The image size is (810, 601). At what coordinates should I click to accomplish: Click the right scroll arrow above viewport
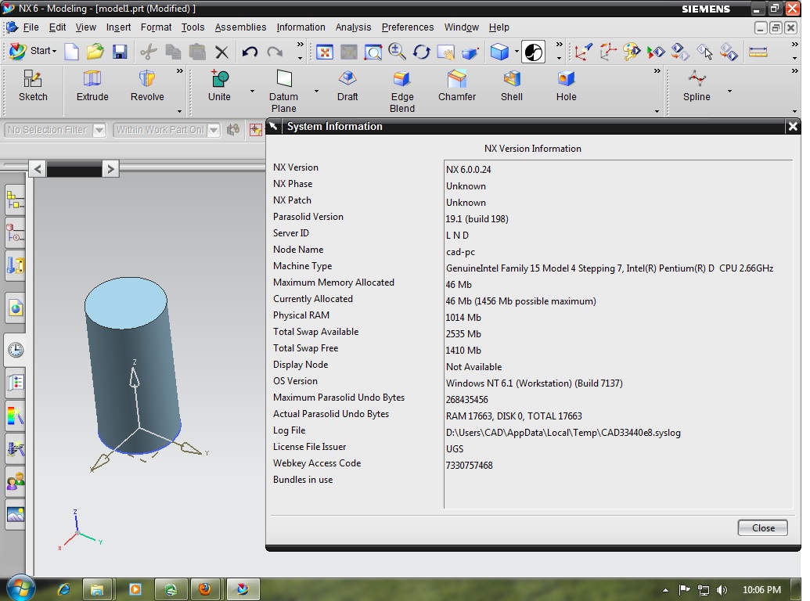(x=110, y=169)
